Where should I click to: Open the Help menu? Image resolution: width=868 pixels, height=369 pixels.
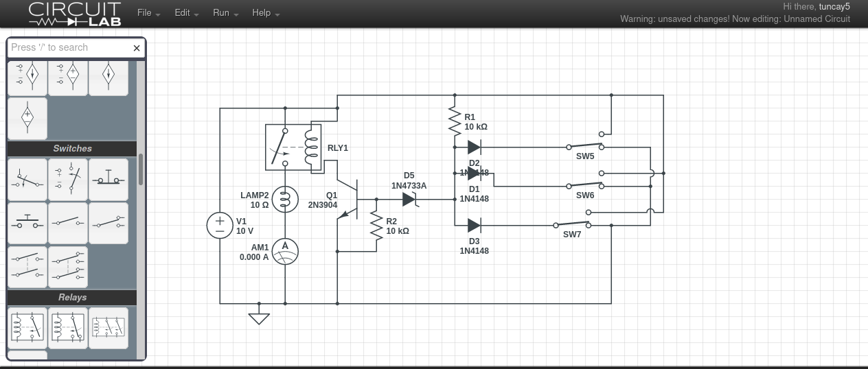(265, 13)
